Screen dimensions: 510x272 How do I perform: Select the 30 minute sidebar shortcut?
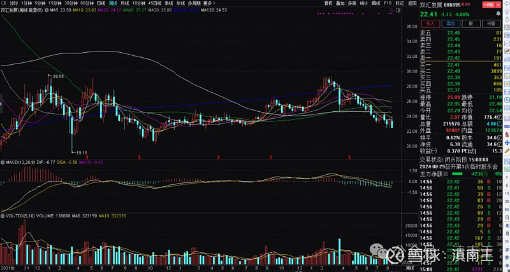pyautogui.click(x=506, y=201)
